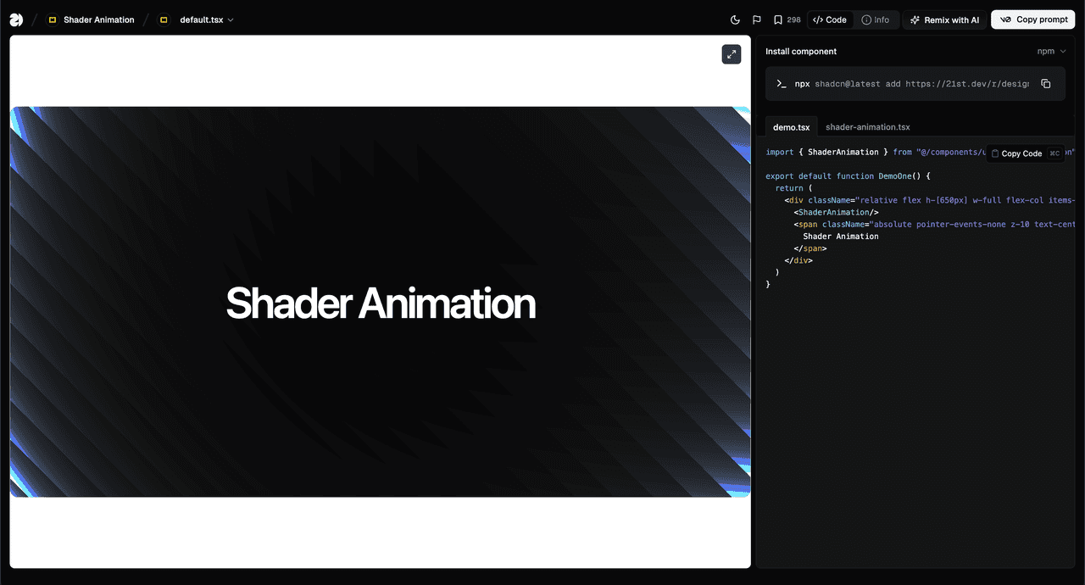1085x585 pixels.
Task: Toggle dark mode with moon icon
Action: click(x=735, y=19)
